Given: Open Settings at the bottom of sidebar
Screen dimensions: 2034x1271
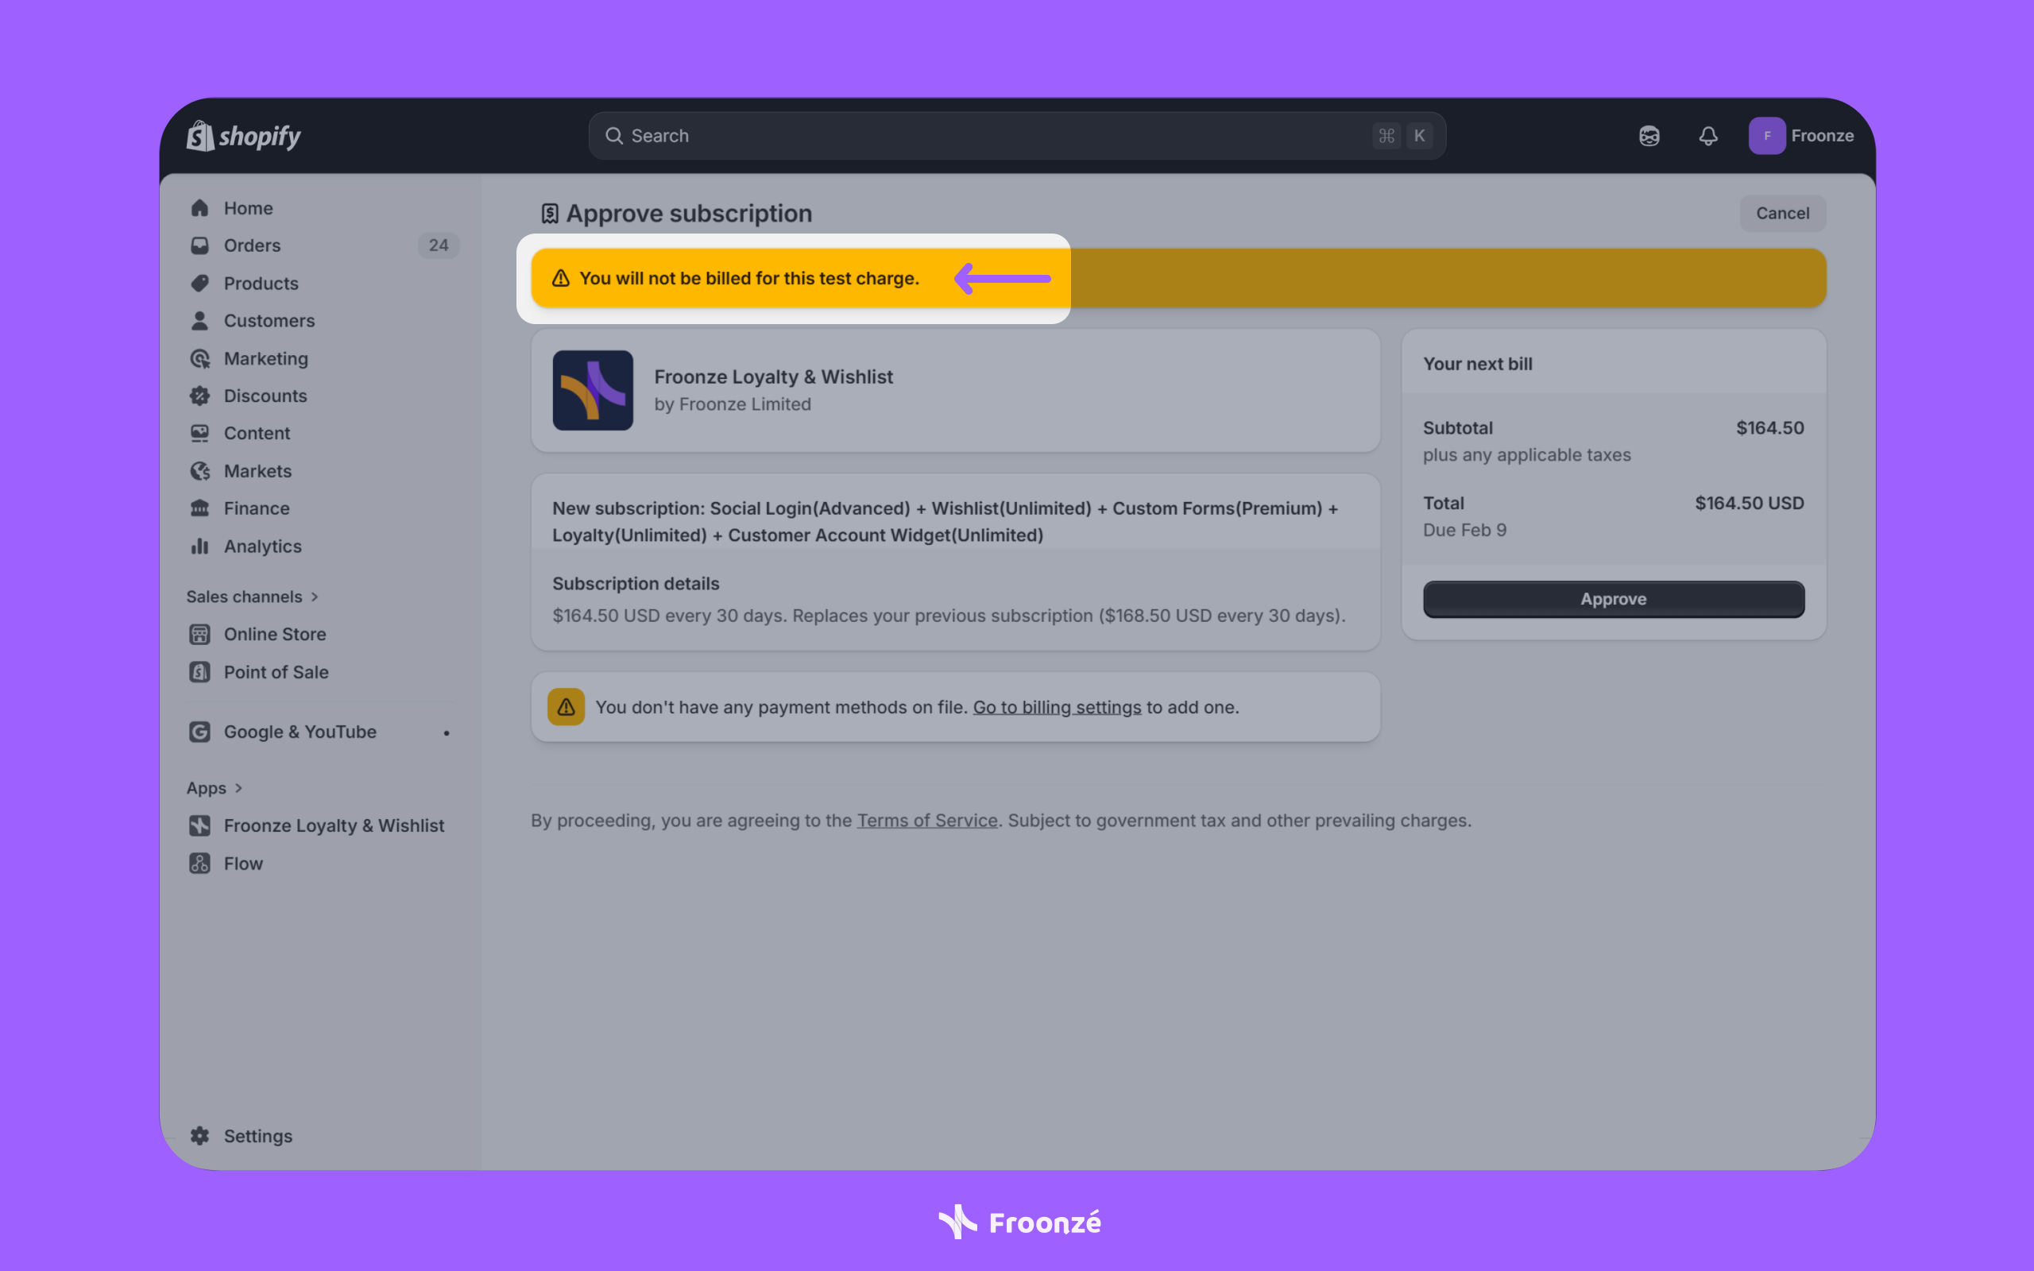Looking at the screenshot, I should [x=257, y=1136].
